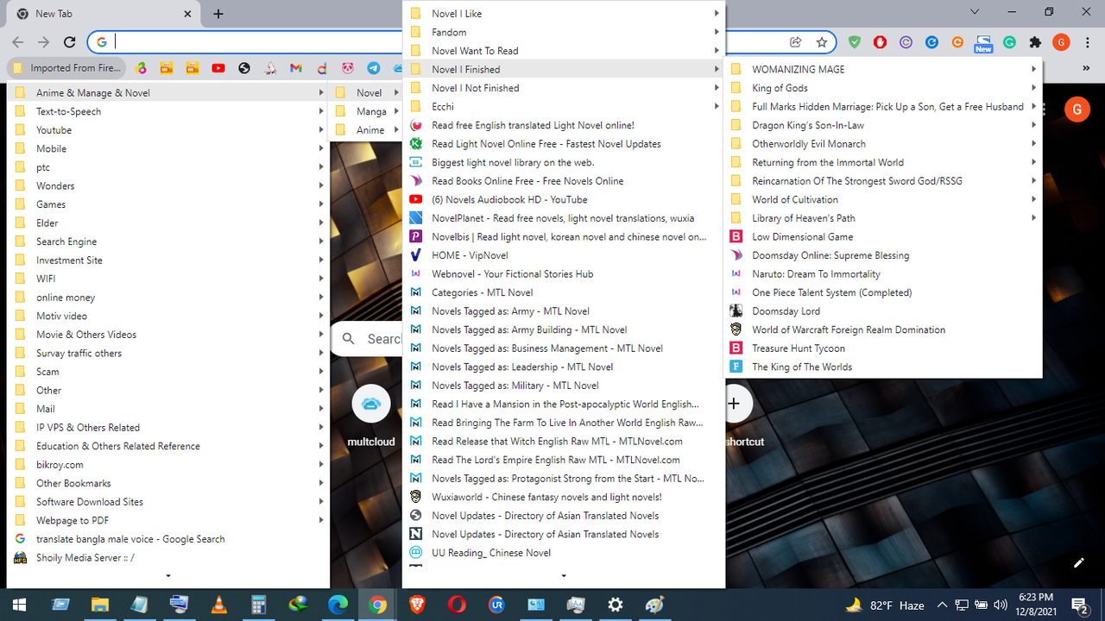The height and width of the screenshot is (621, 1105).
Task: Open Naruto: Dream To Immortality bookmark
Action: (x=883, y=274)
